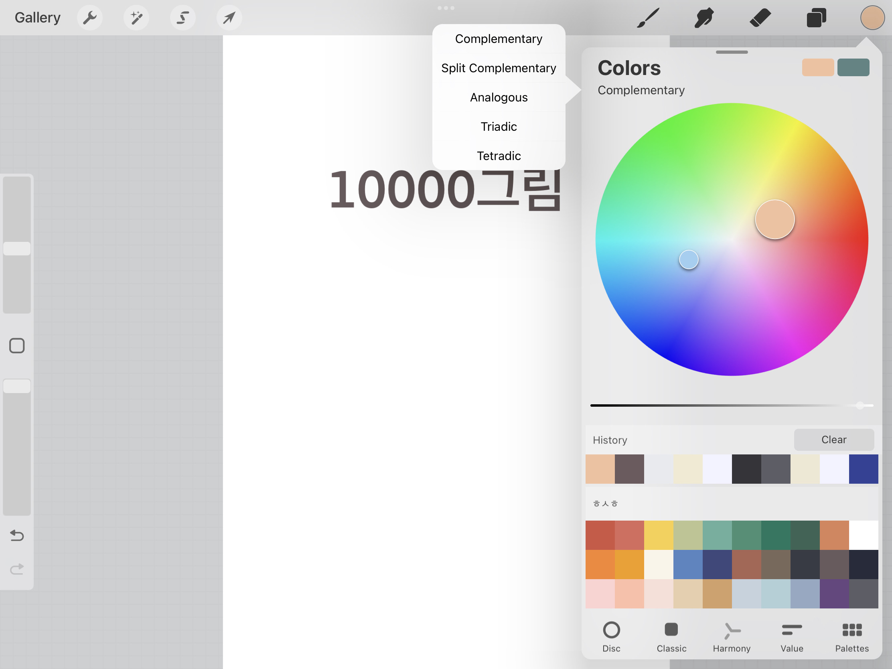Activate the Selection tool

click(x=182, y=18)
